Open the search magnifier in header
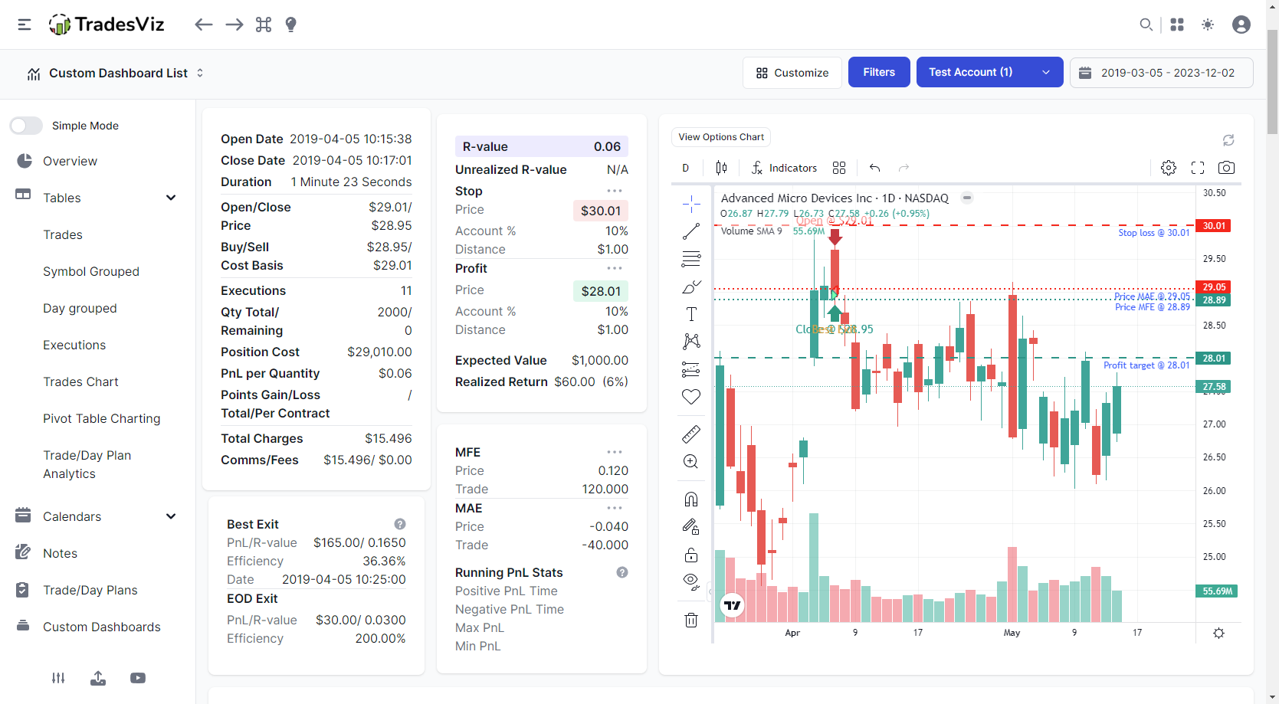 point(1146,25)
